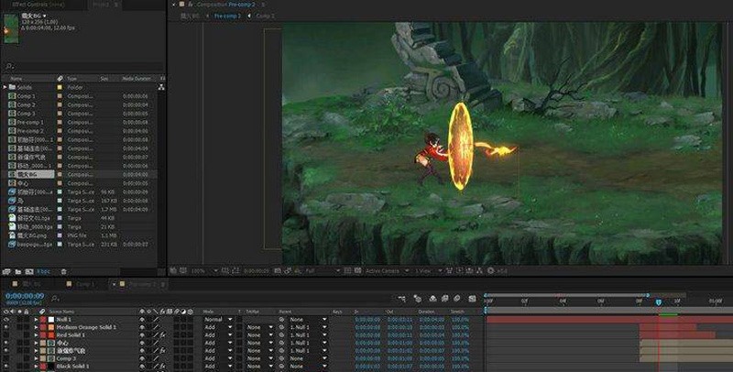Expand the Solids folder
The height and width of the screenshot is (372, 733).
click(5, 87)
